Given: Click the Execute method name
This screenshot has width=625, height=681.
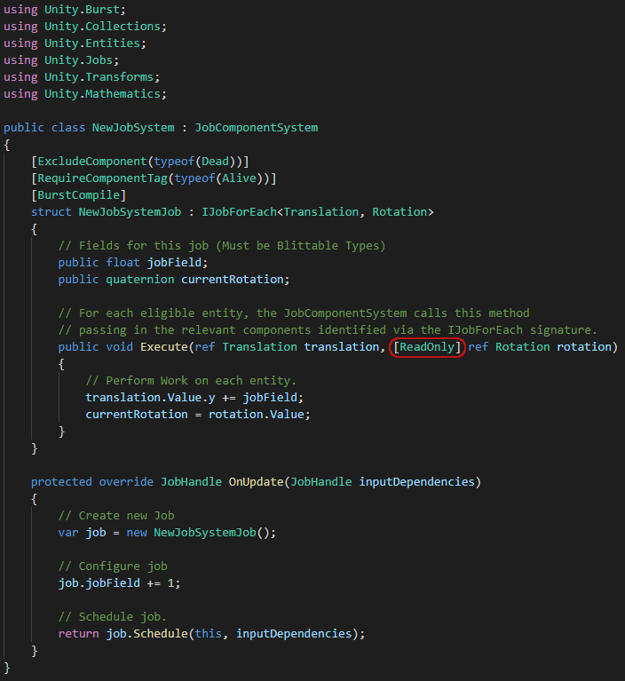Looking at the screenshot, I should click(163, 347).
